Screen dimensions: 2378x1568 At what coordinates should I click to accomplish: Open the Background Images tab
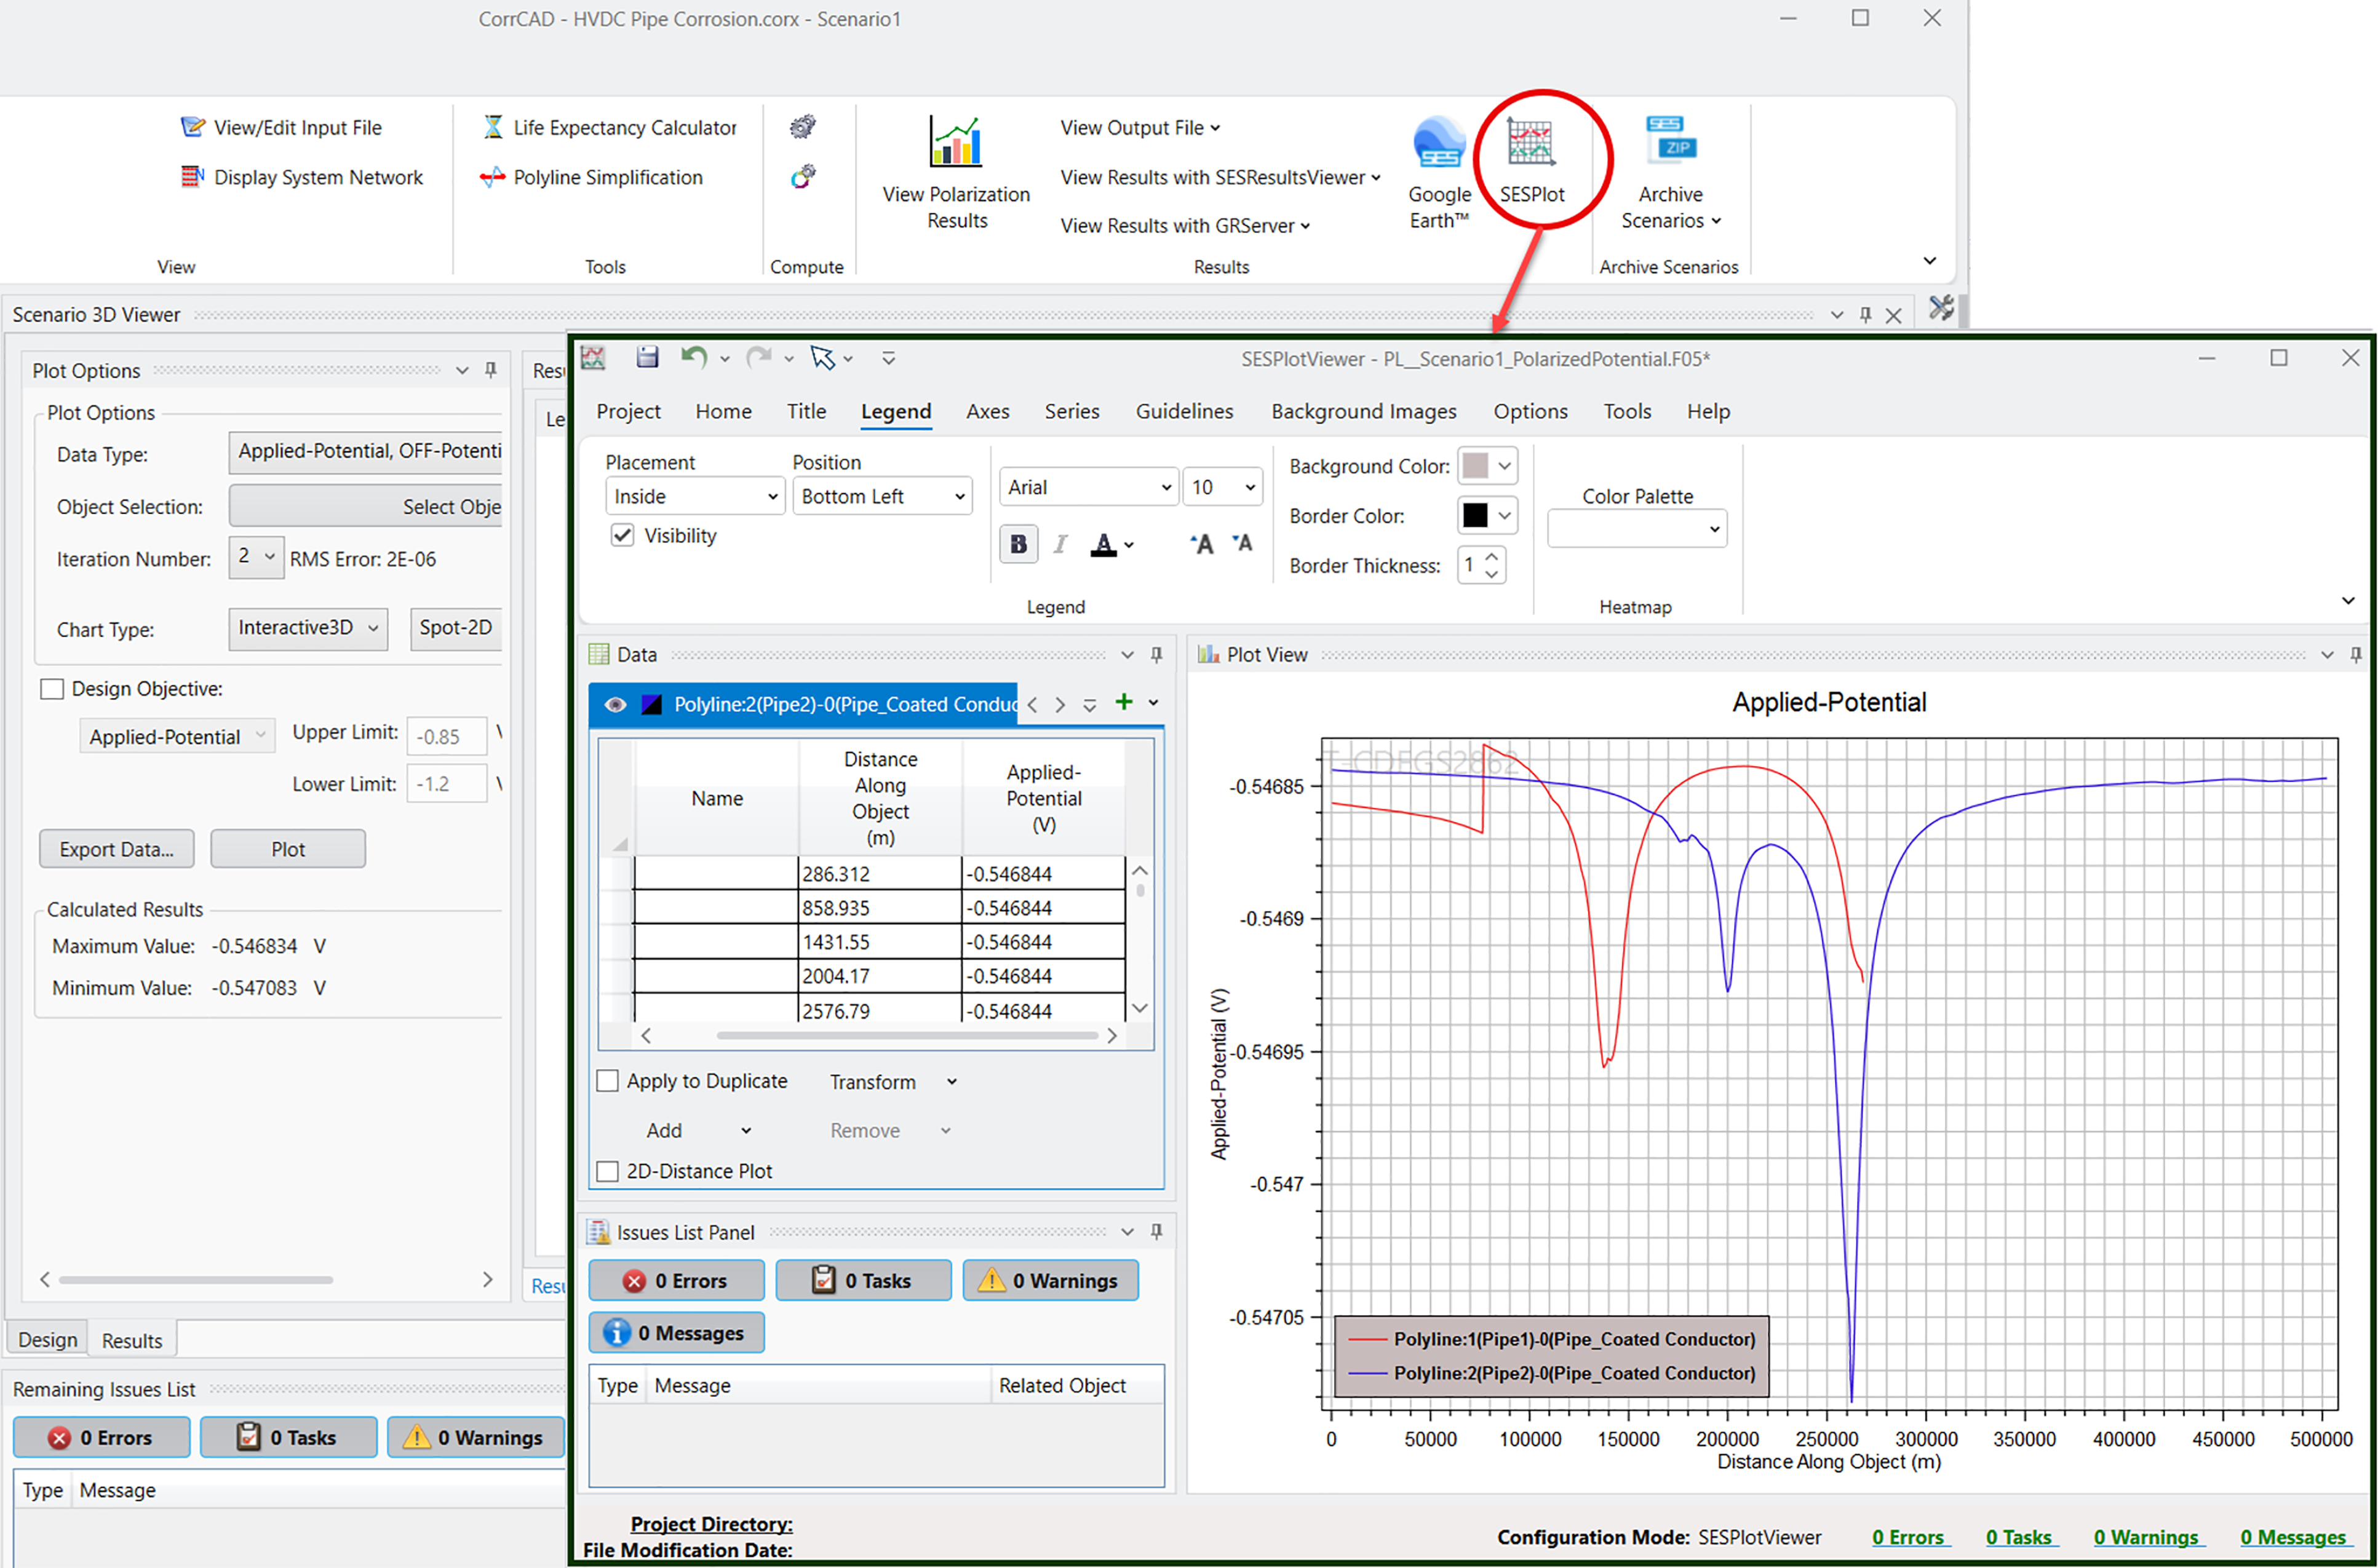1362,411
